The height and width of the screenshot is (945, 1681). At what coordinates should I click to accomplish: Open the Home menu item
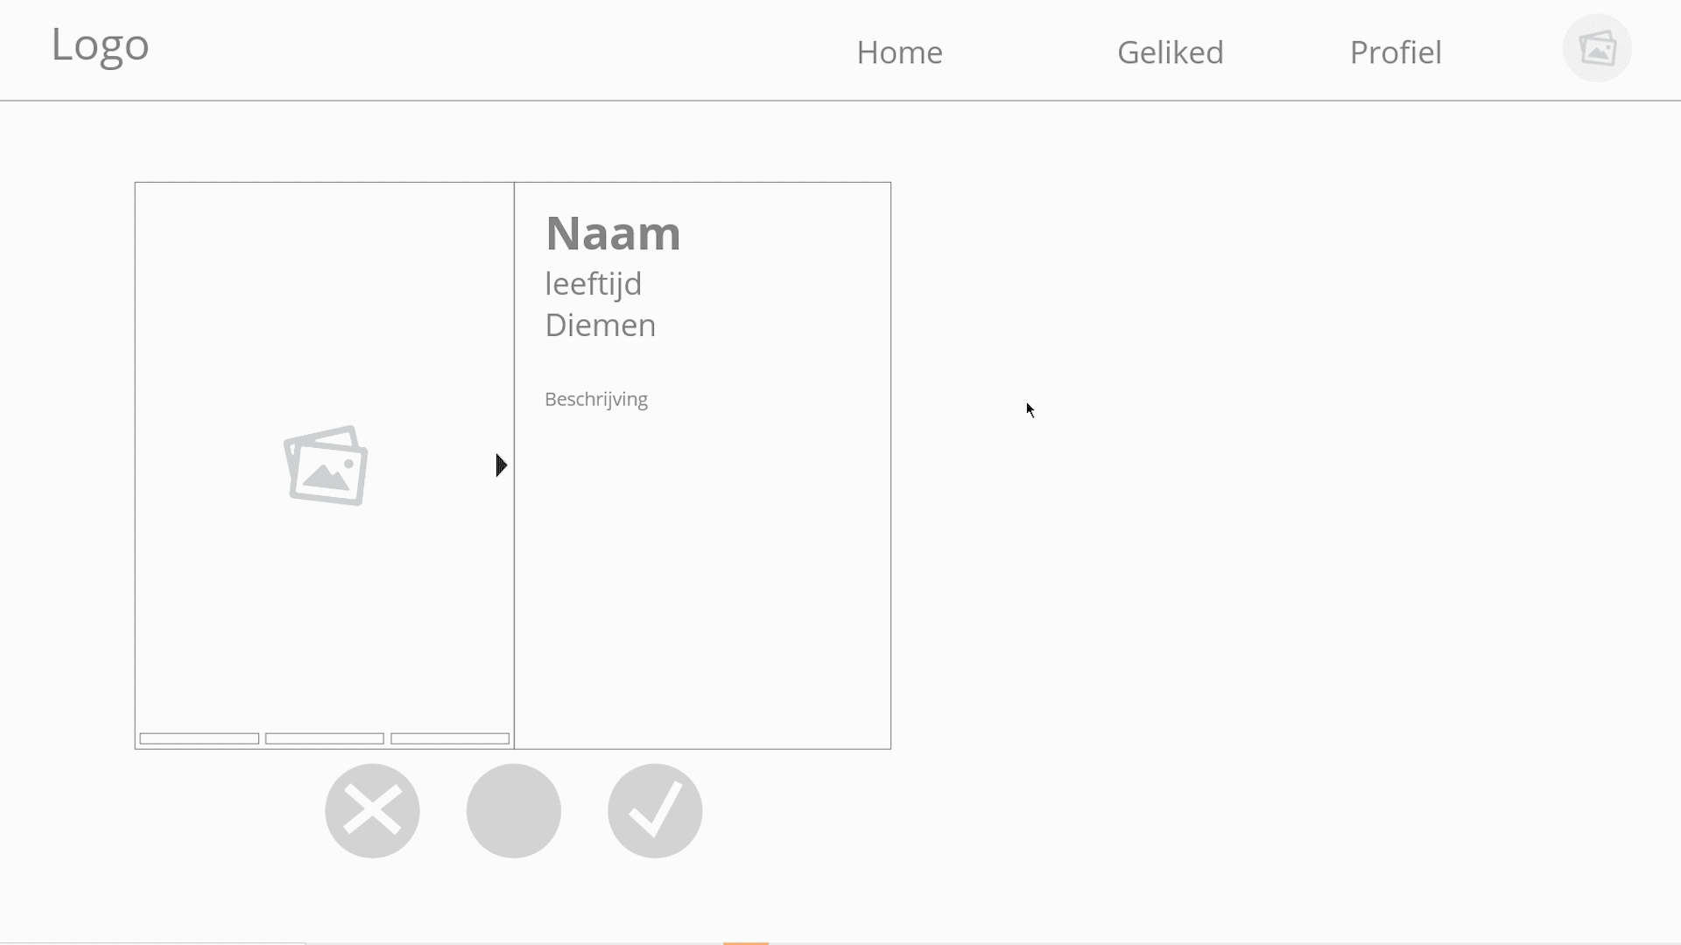point(899,52)
